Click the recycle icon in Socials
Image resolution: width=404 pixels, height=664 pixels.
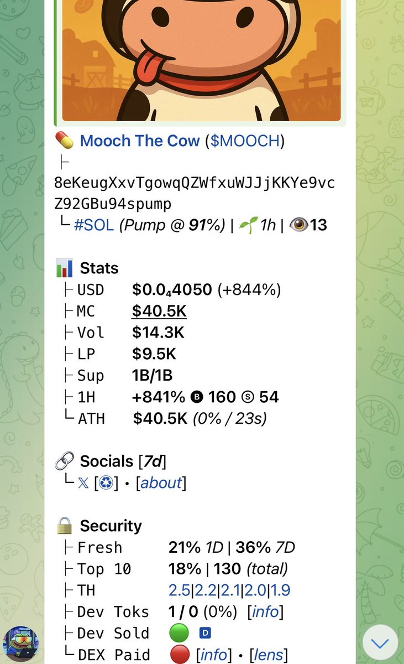tap(106, 483)
